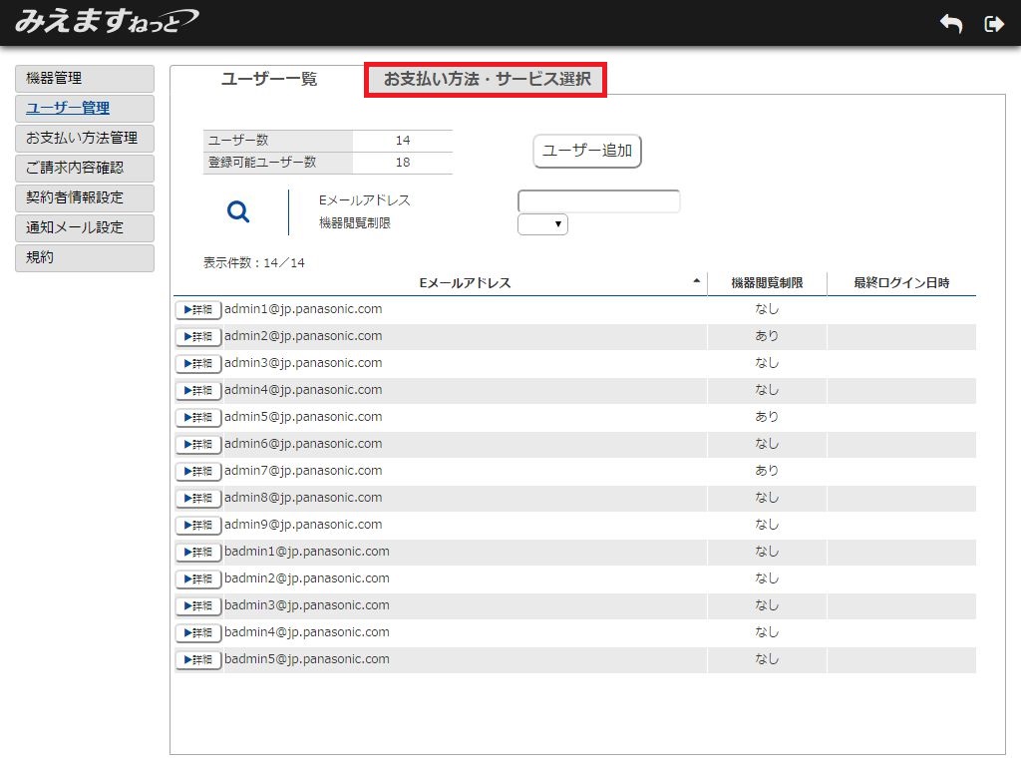This screenshot has width=1021, height=766.
Task: Open ご請求内容確認 from sidebar
Action: (85, 169)
